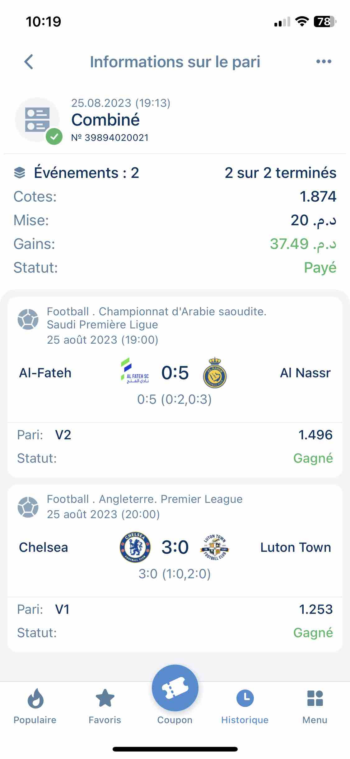The image size is (350, 759).
Task: Open the Menu grid tab
Action: (315, 705)
